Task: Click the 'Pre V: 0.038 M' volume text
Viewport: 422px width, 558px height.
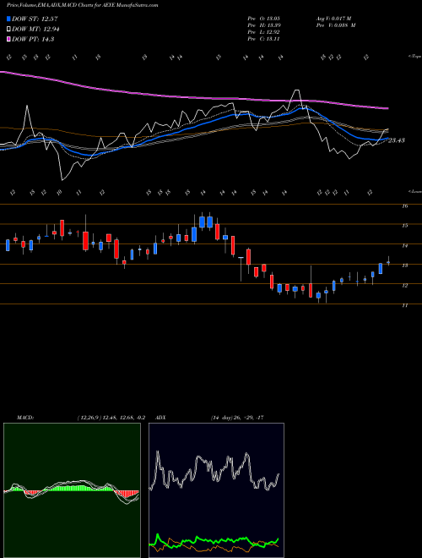Action: tap(336, 25)
